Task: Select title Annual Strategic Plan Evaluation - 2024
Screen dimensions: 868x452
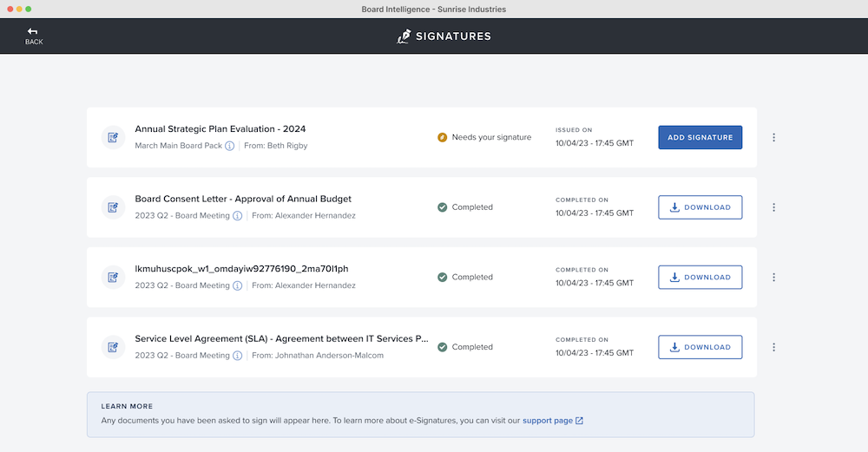Action: point(220,129)
